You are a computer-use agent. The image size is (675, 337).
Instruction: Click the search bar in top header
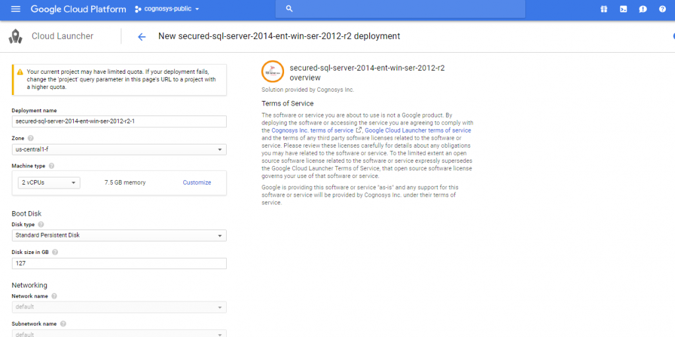point(402,9)
